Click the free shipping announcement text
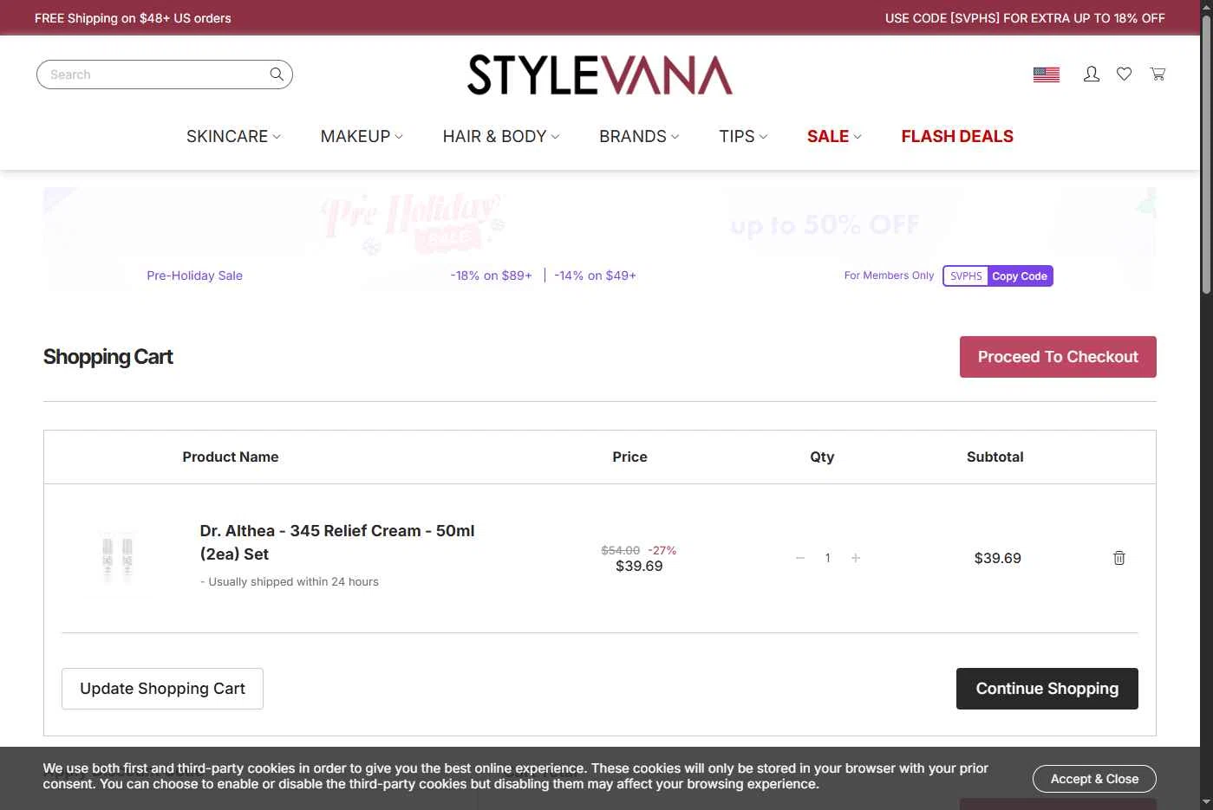The width and height of the screenshot is (1213, 810). point(133,18)
